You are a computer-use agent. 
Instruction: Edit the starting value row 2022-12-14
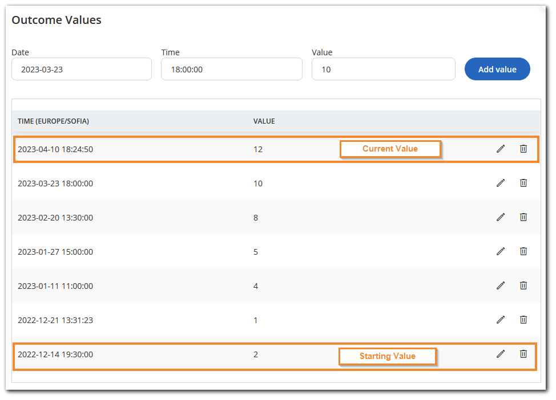pos(500,354)
